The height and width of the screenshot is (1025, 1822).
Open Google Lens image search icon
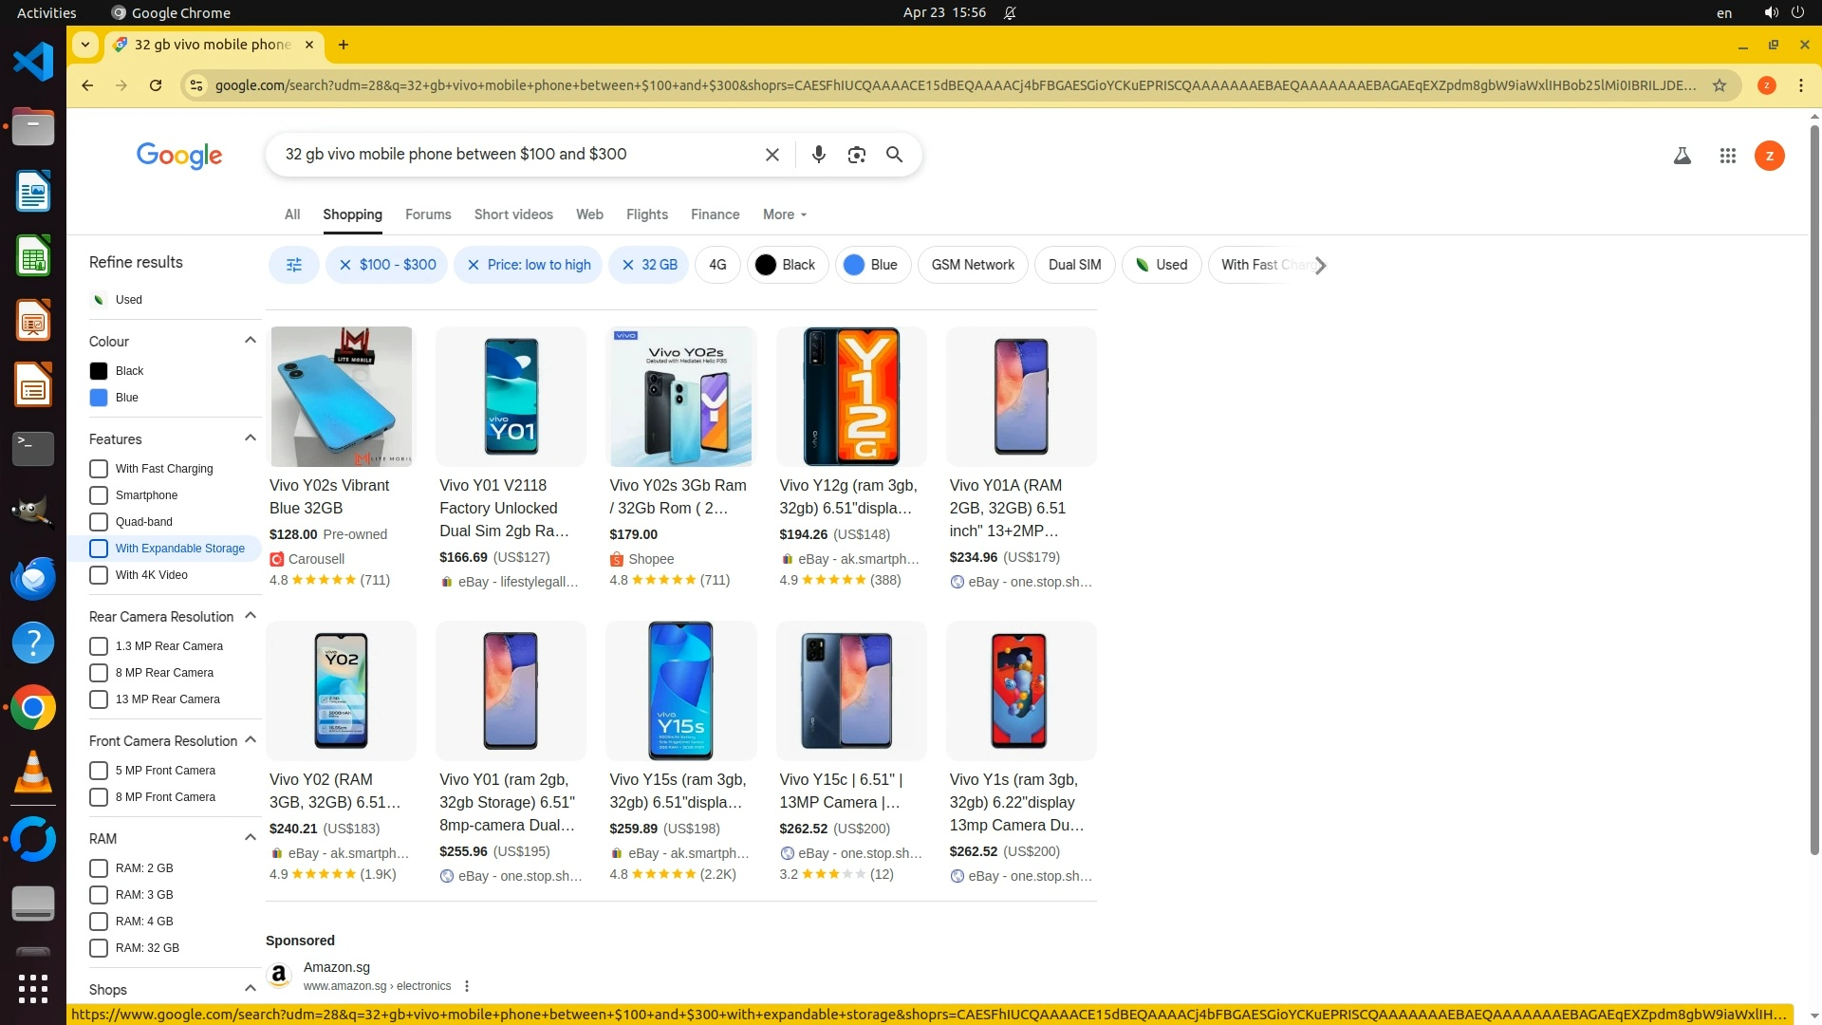click(856, 155)
